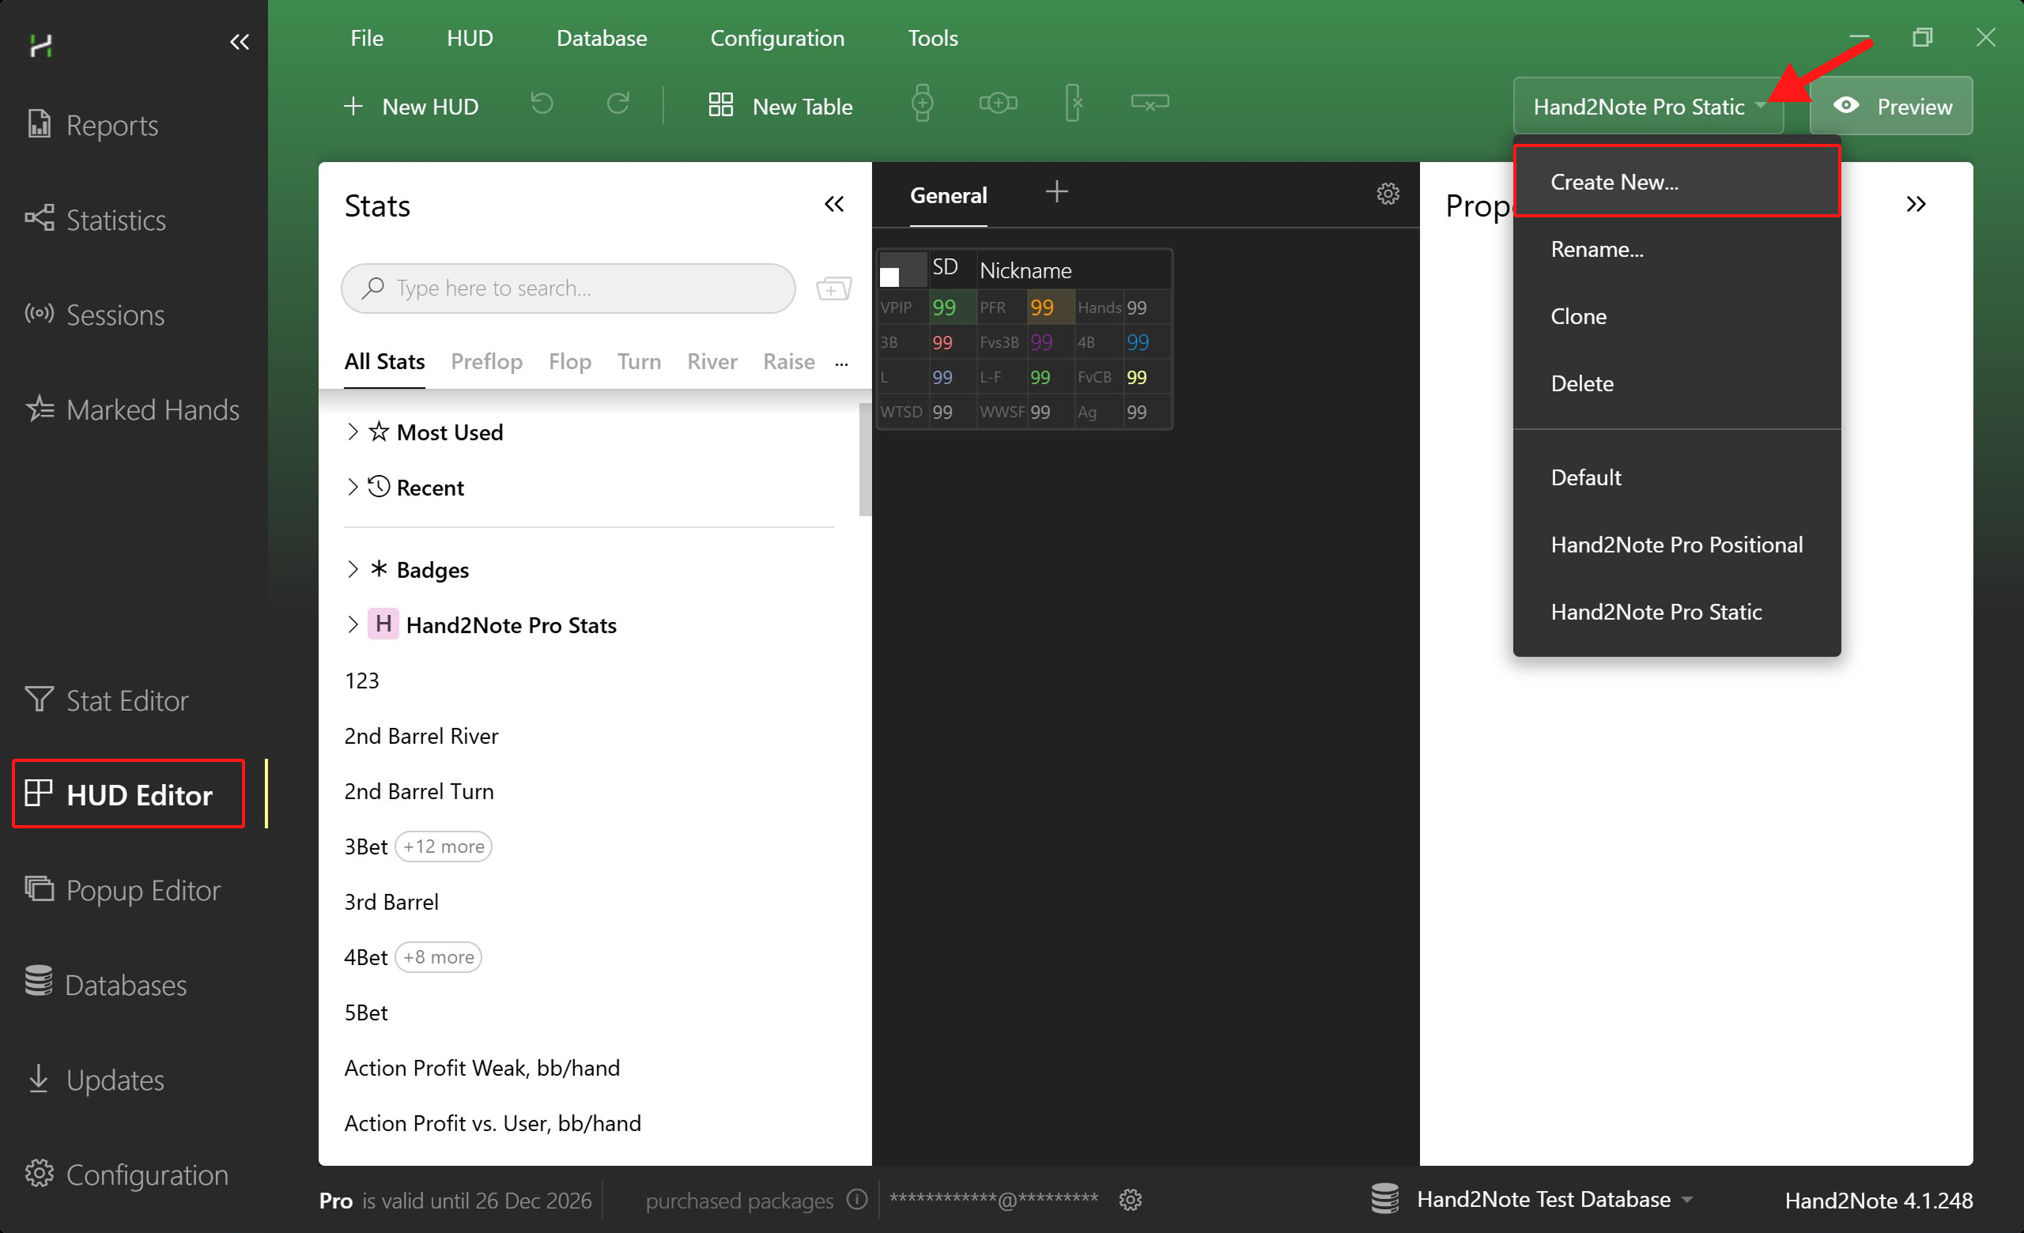Open the account settings gear in status bar
Viewport: 2024px width, 1233px height.
tap(1131, 1199)
